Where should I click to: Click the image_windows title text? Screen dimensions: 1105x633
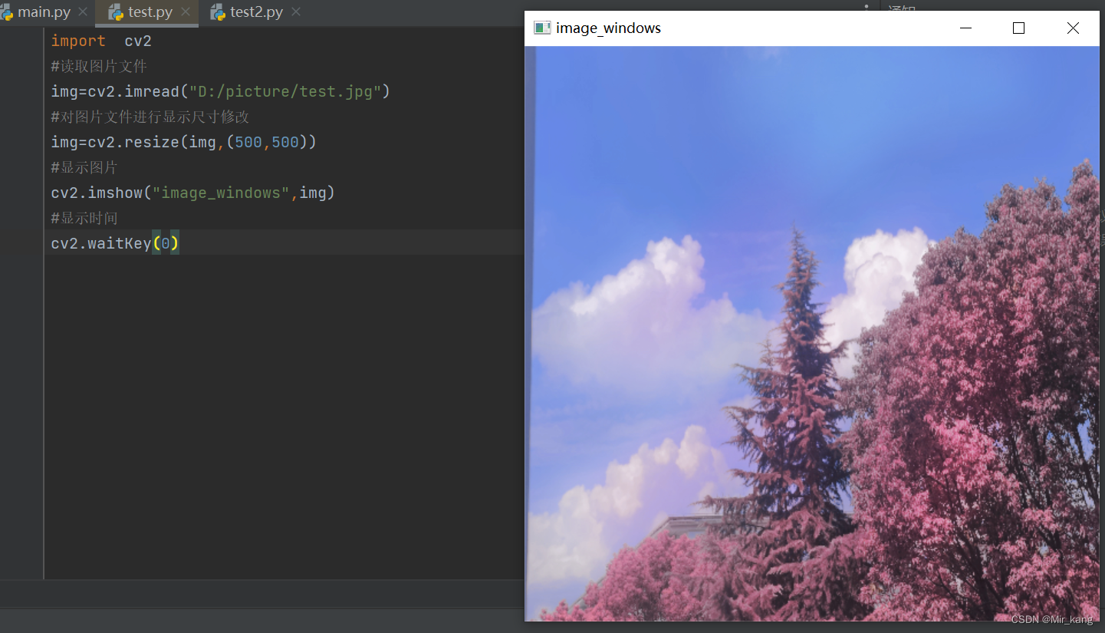coord(608,28)
